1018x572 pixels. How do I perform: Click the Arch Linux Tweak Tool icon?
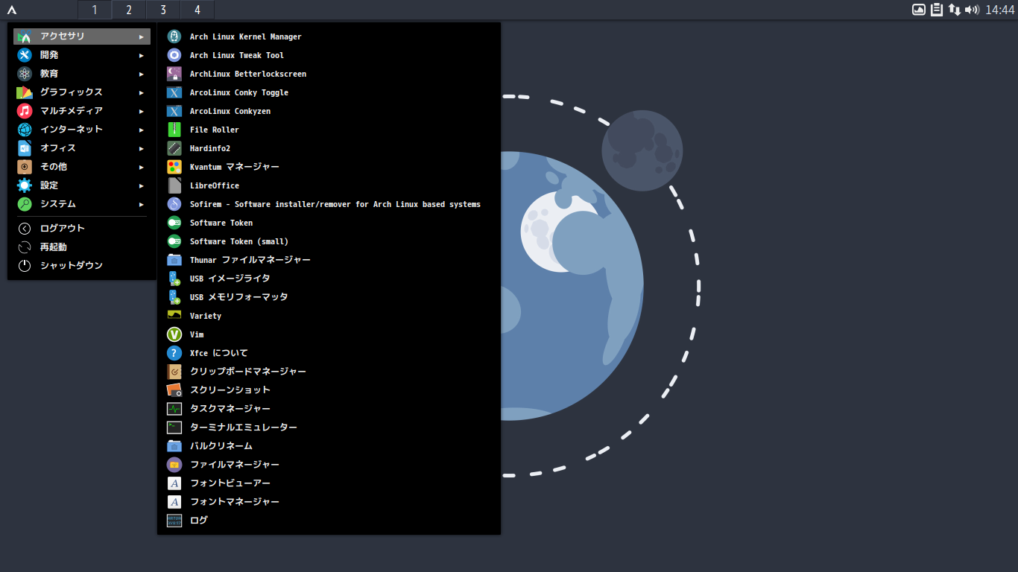174,55
